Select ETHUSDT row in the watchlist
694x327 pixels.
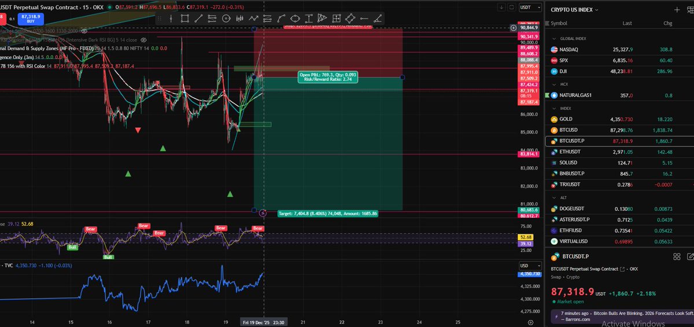click(x=619, y=151)
